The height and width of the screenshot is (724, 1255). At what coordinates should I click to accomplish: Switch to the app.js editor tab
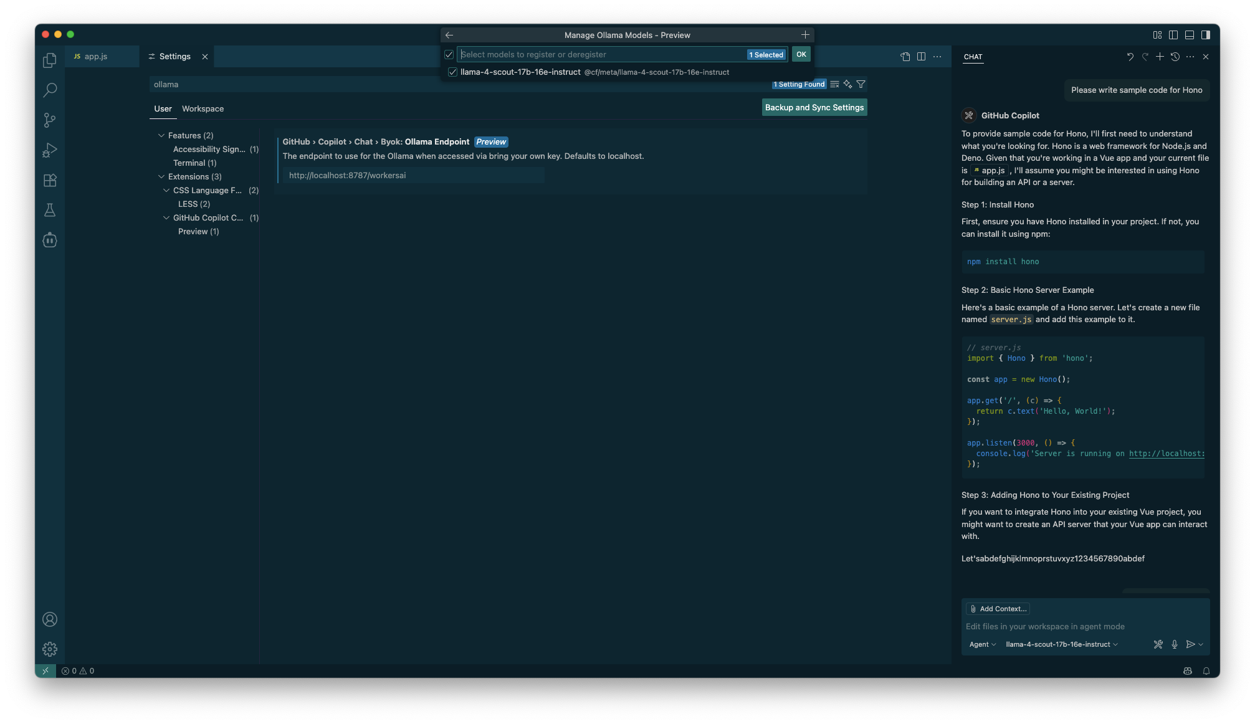[x=96, y=56]
